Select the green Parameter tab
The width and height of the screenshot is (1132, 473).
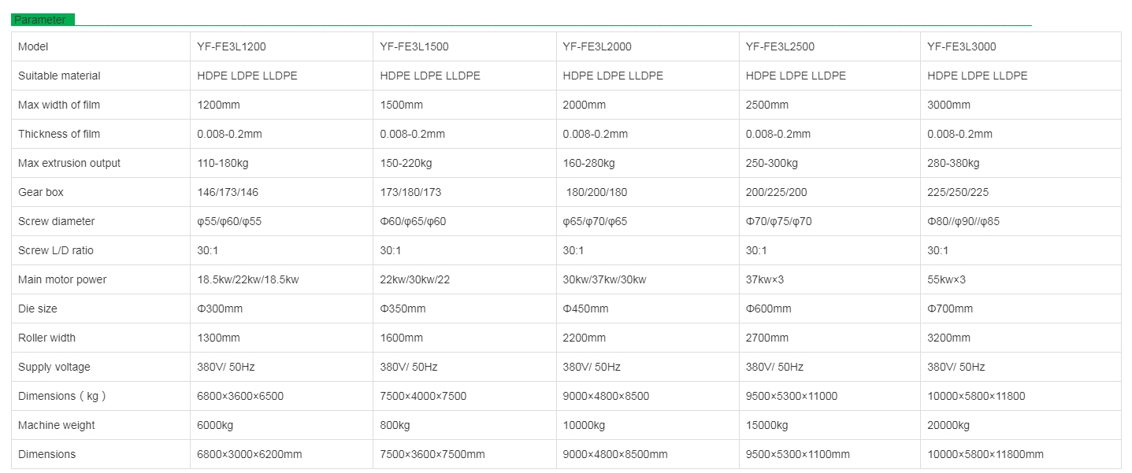tap(42, 20)
